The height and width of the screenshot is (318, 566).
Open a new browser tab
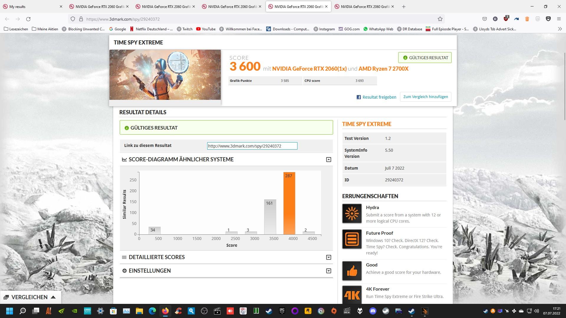click(x=404, y=6)
